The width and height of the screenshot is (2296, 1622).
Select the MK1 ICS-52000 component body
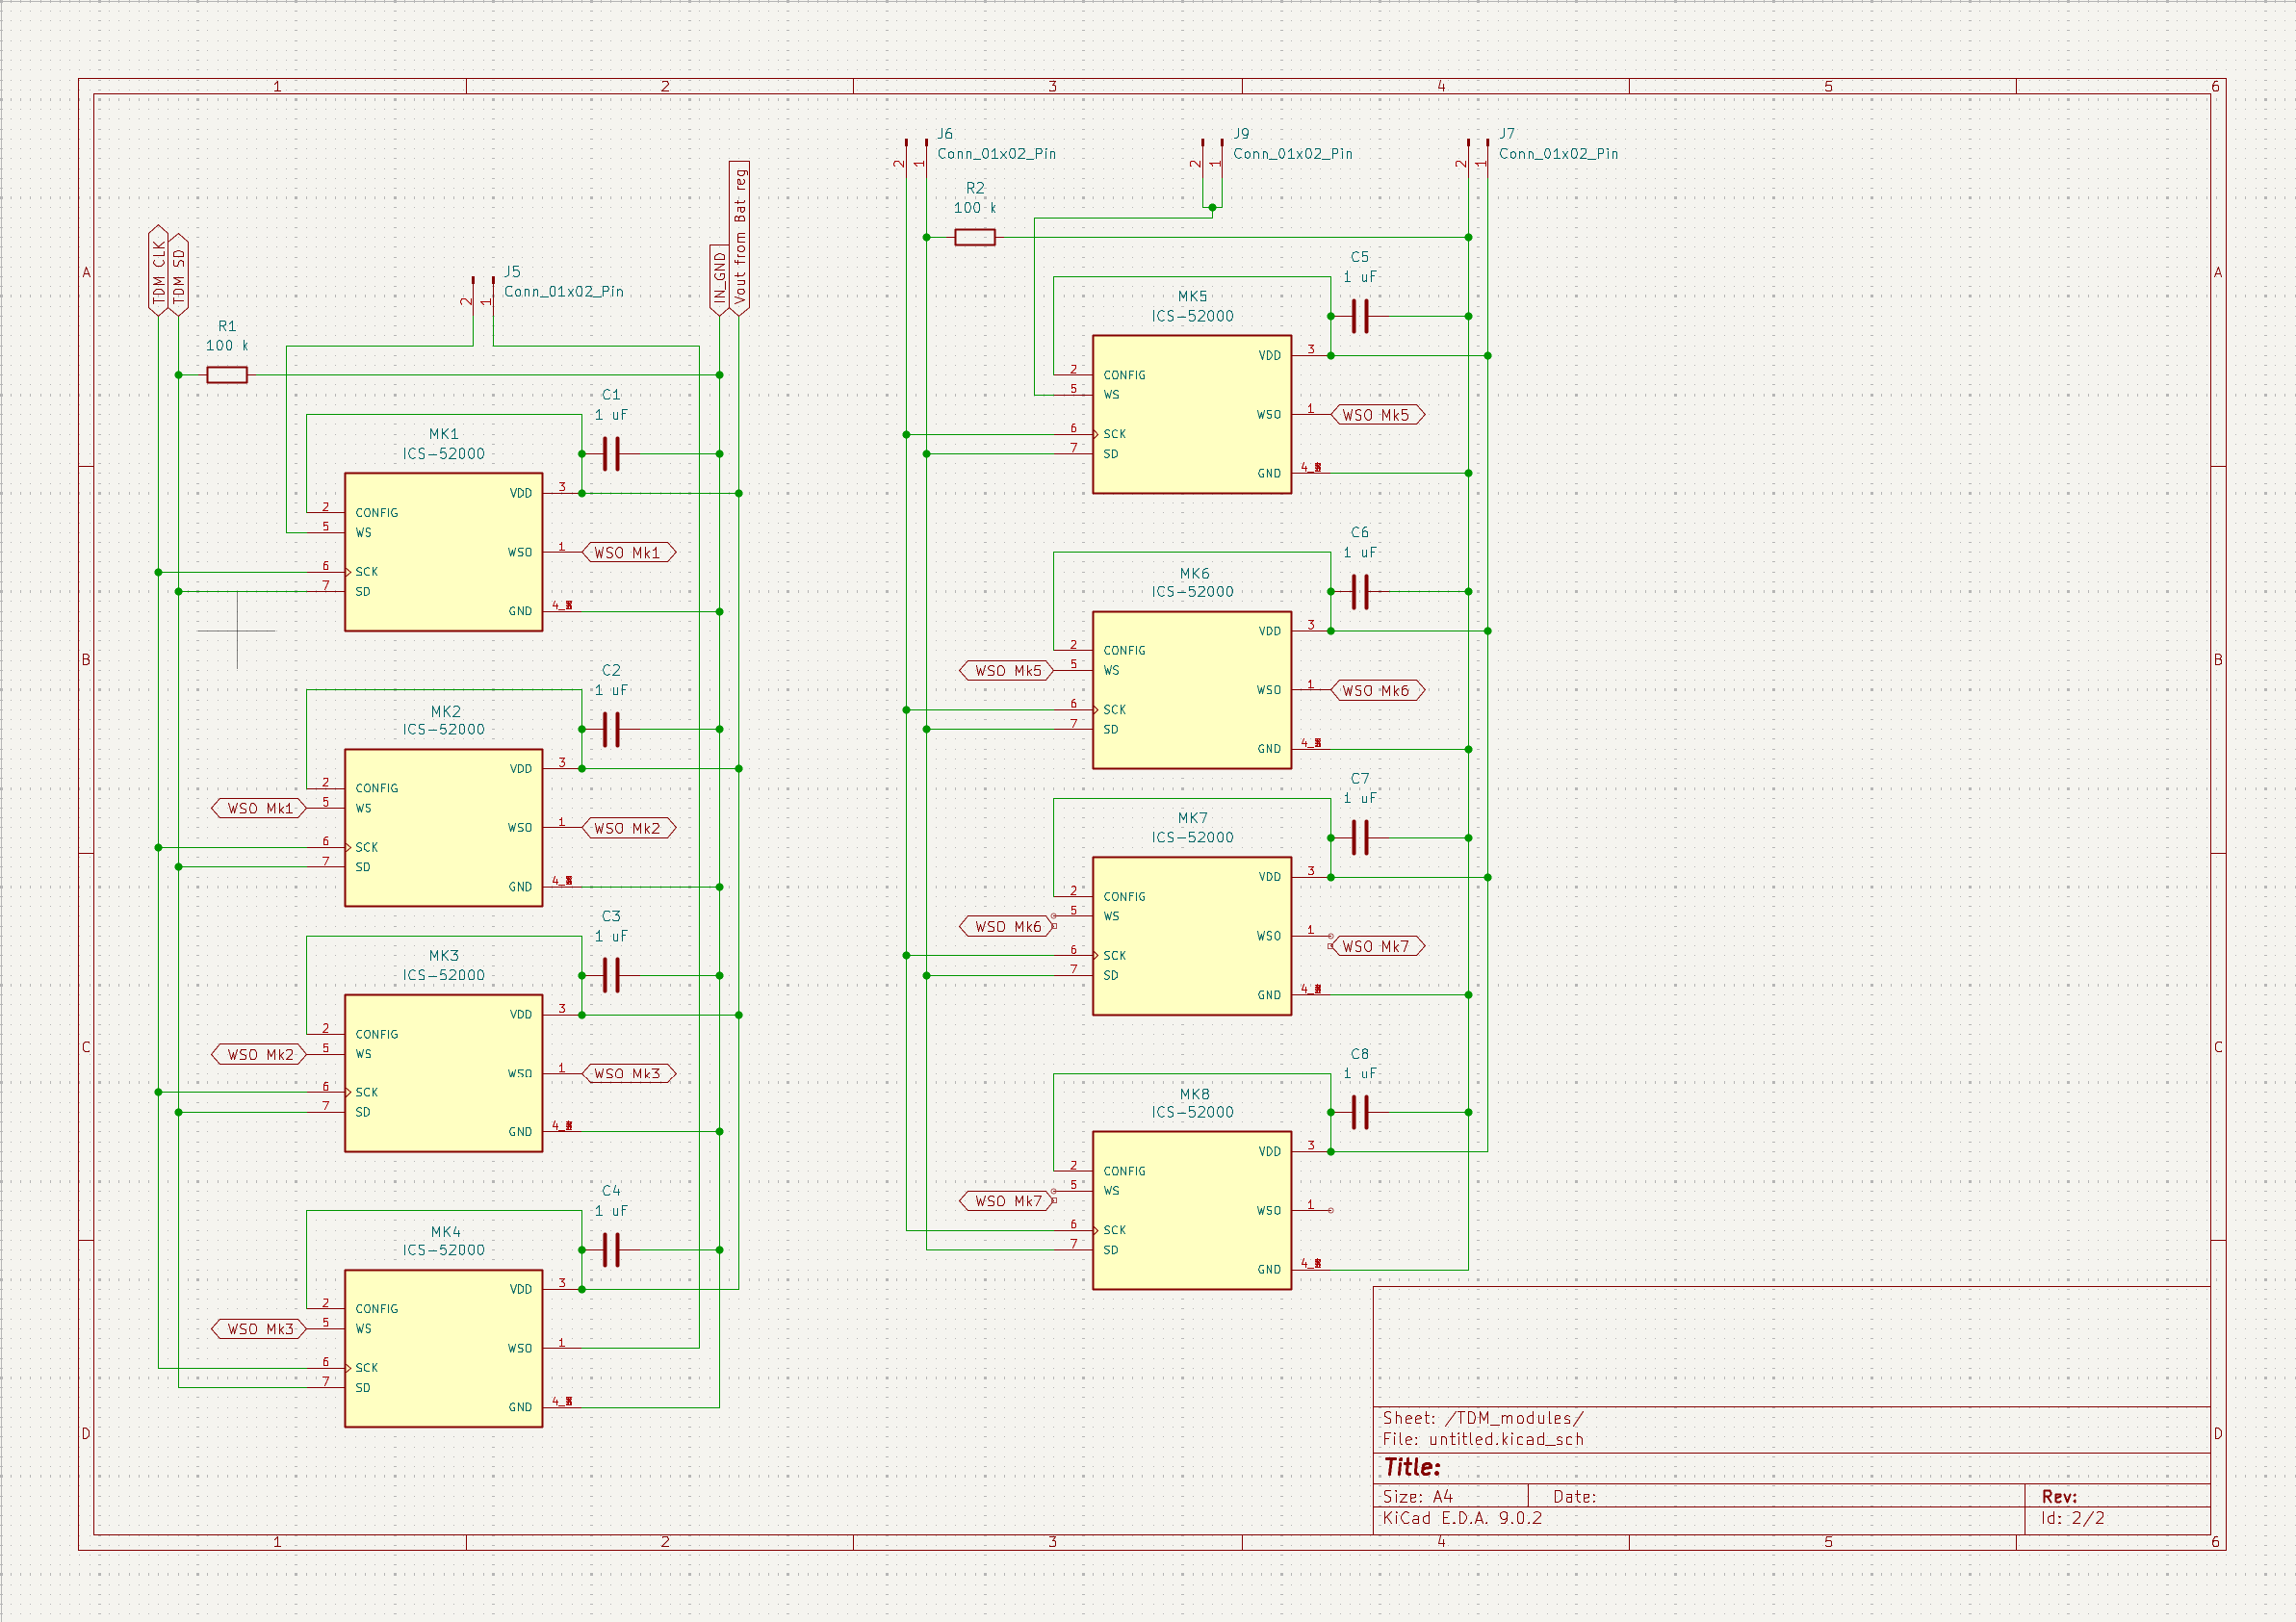point(443,552)
